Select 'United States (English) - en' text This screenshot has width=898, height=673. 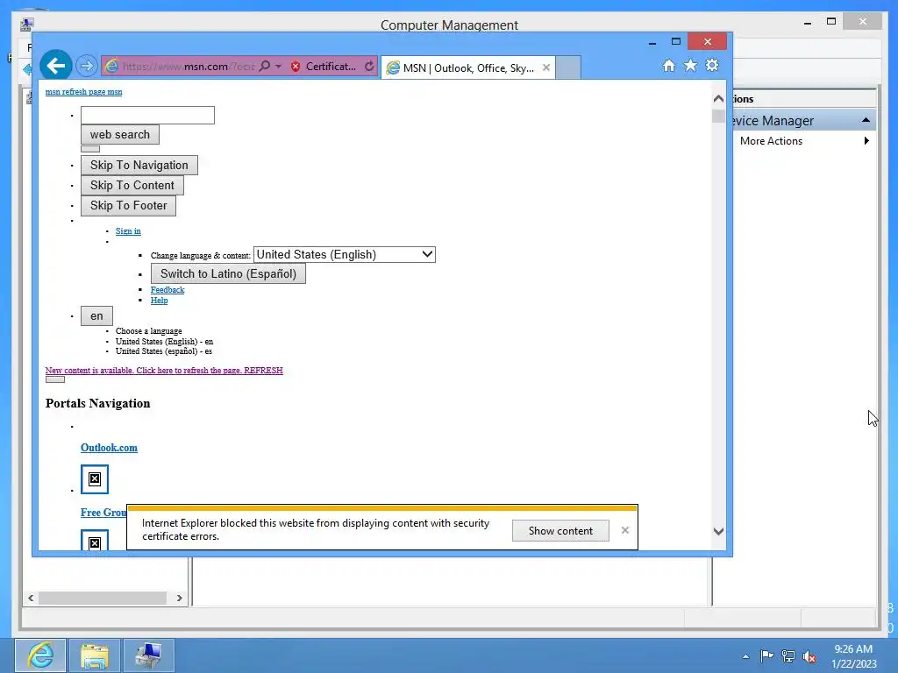click(164, 342)
